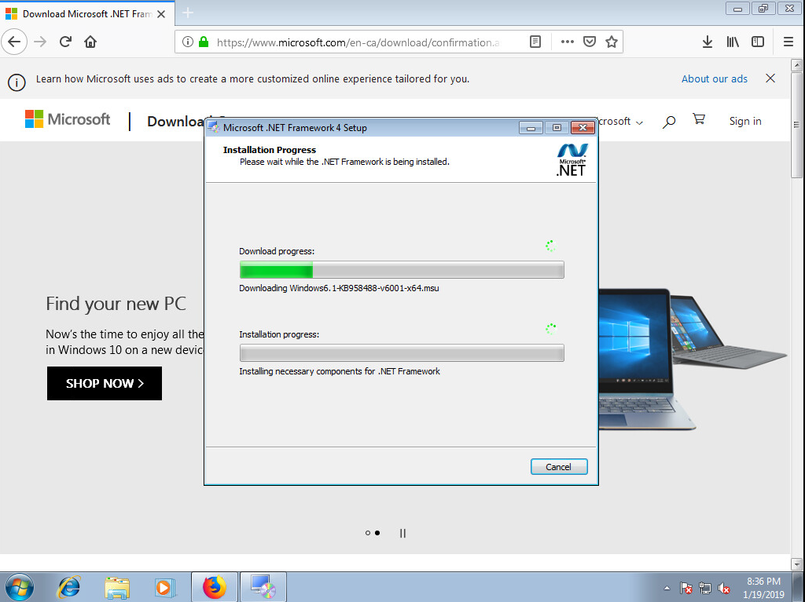Pause the carousel slideshow

coord(402,533)
